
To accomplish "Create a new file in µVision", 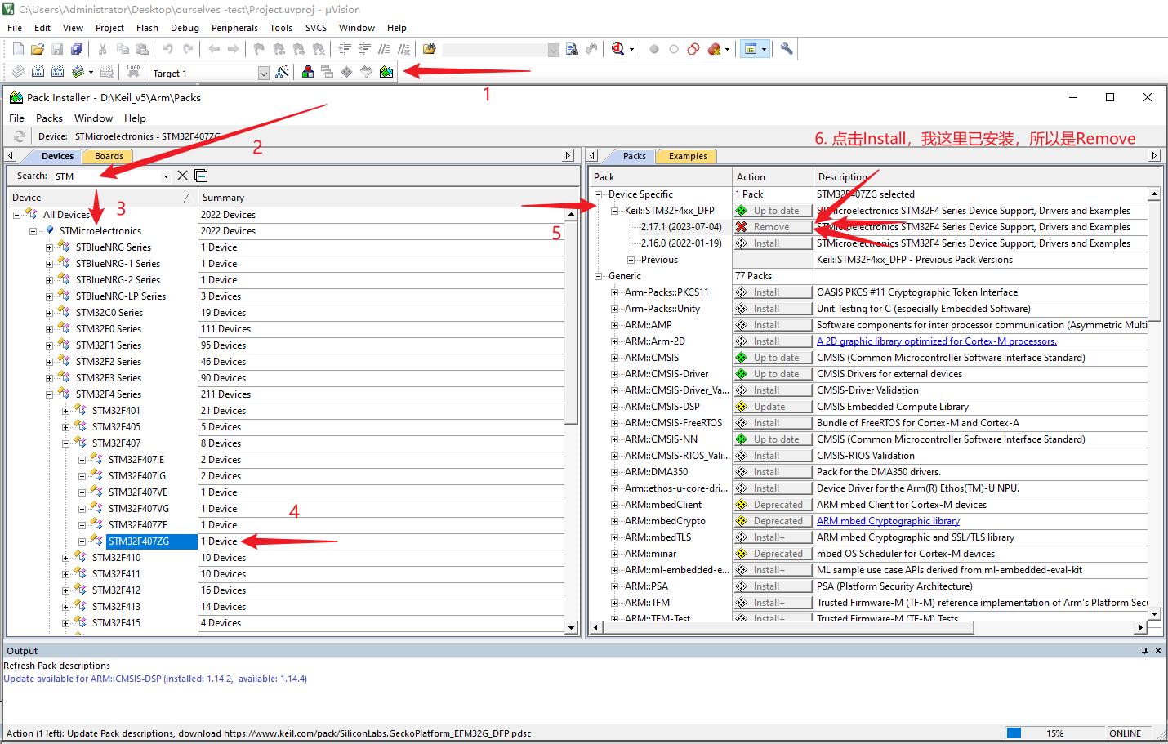I will [18, 49].
